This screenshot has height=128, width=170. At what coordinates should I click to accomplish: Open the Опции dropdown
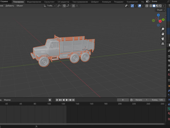coord(160,10)
